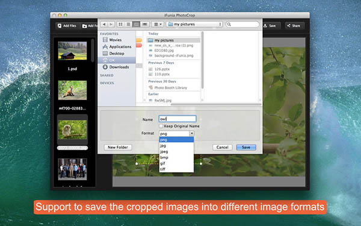Go forward with the right arrow button
Image resolution: width=361 pixels, height=226 pixels.
click(111, 24)
